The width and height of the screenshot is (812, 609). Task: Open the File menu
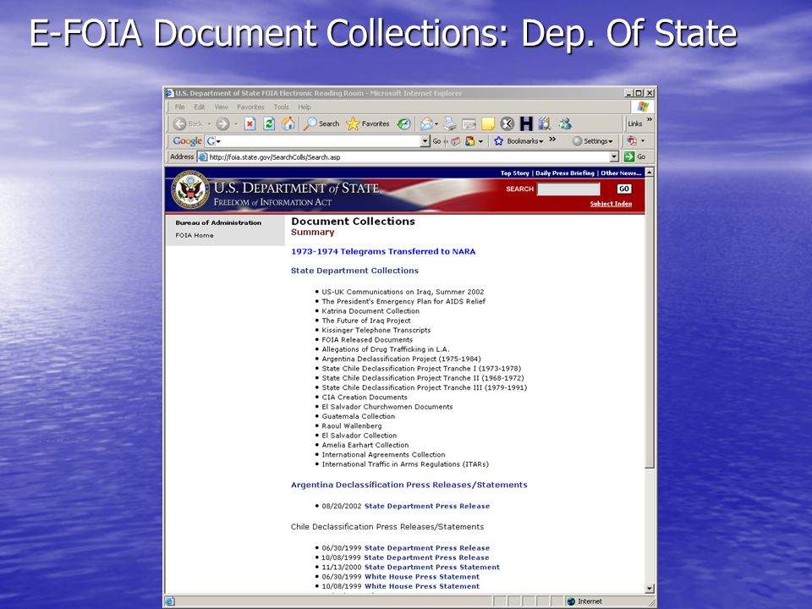(x=179, y=107)
